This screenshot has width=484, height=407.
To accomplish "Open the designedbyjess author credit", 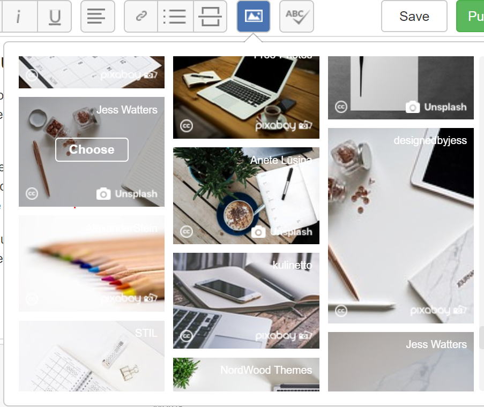I will tap(430, 140).
